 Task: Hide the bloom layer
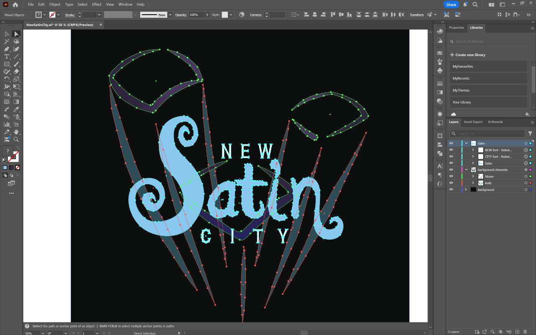[x=451, y=176]
